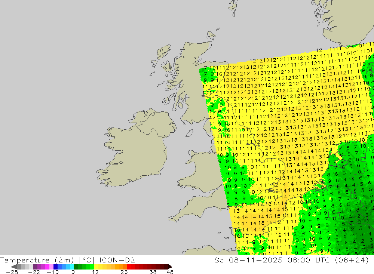Click the '38' legend label
374x274 pixels.
pos(153,272)
